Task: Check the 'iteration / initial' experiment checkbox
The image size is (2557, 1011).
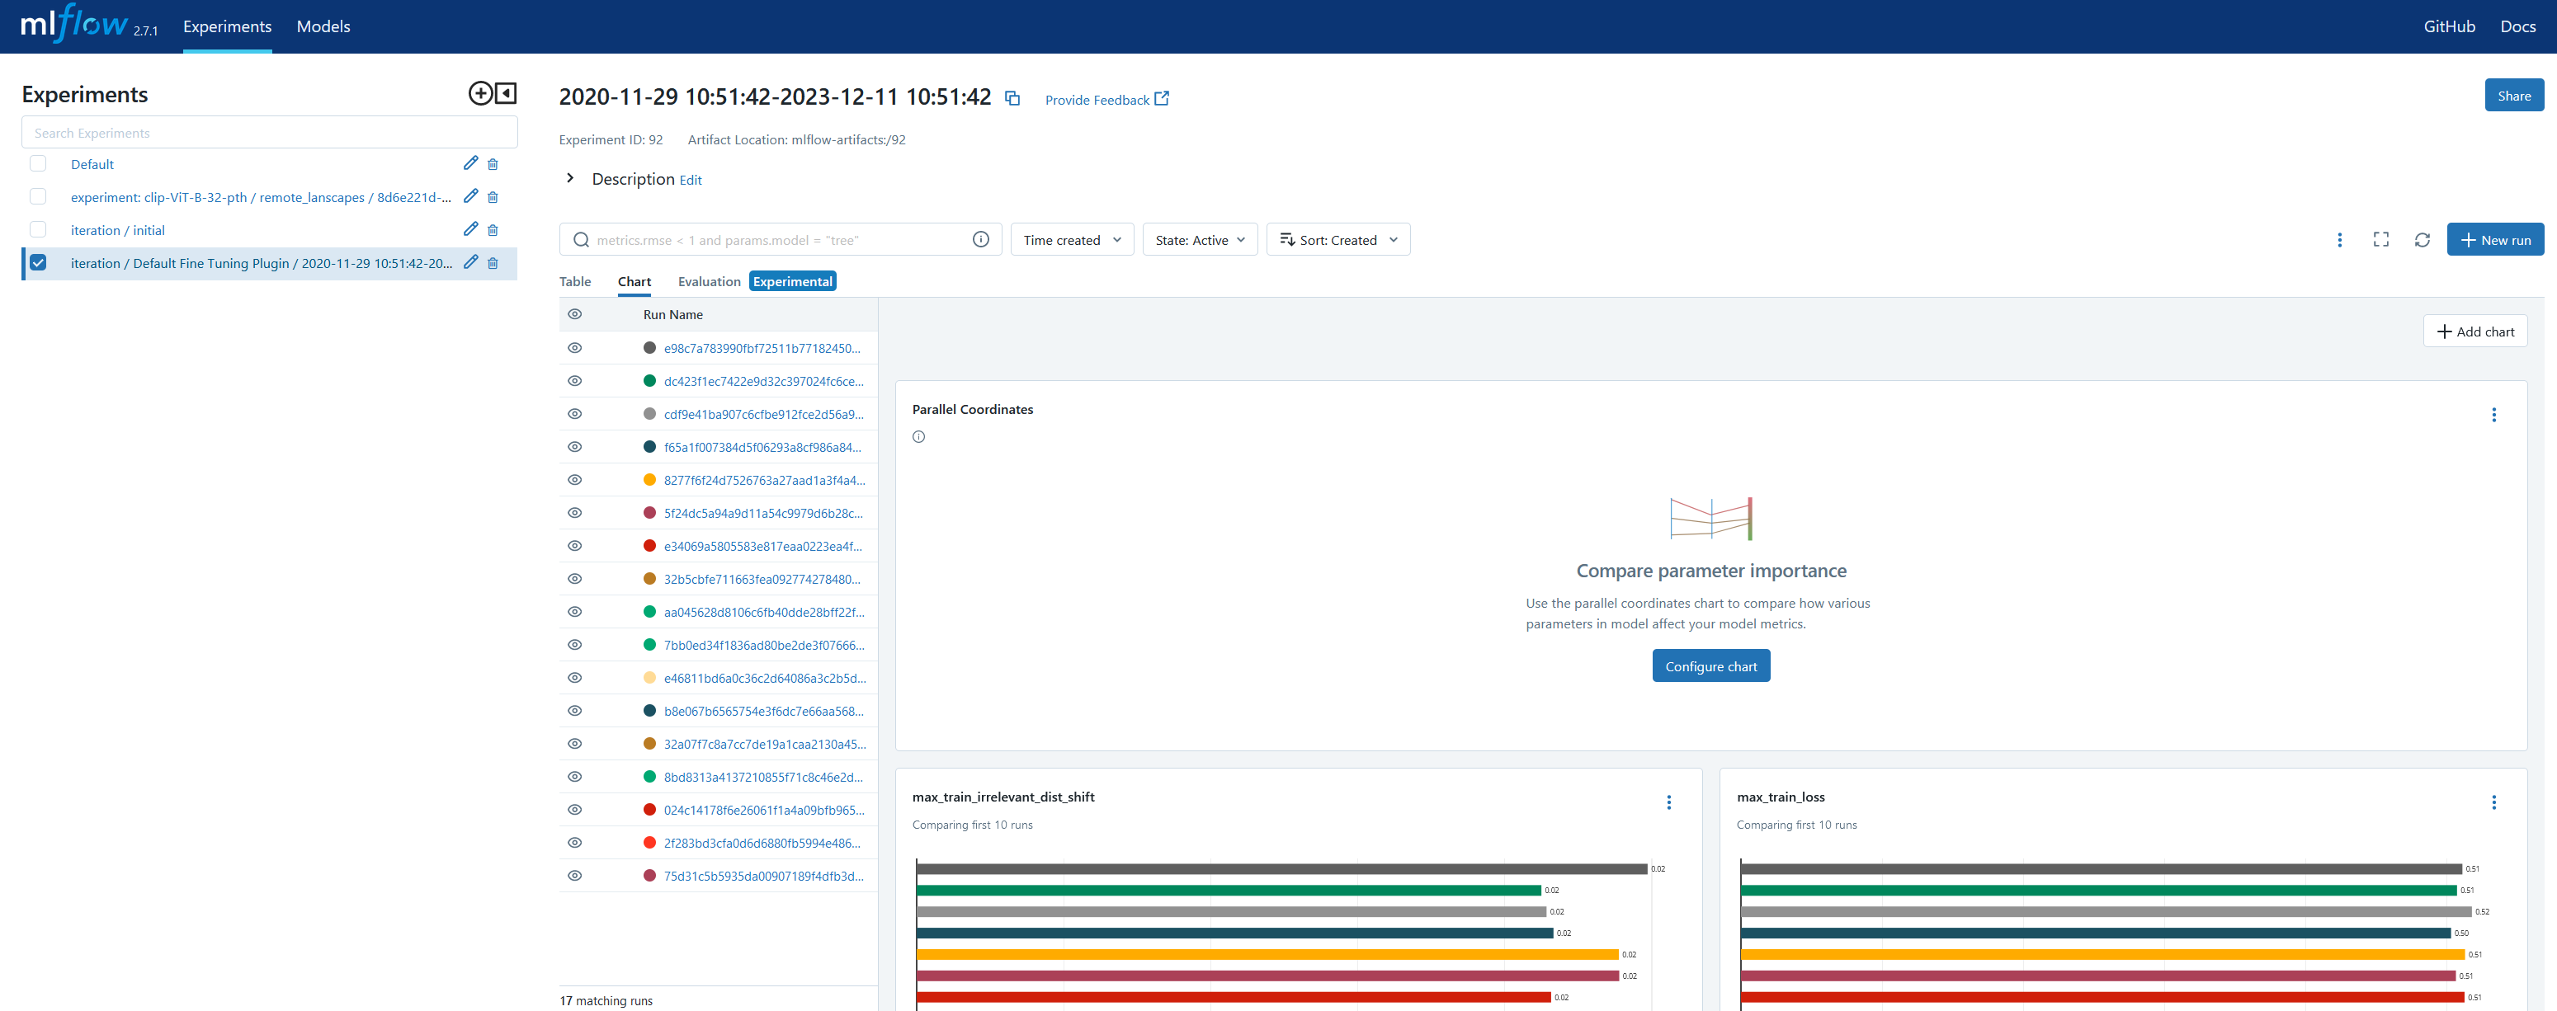Action: (38, 229)
